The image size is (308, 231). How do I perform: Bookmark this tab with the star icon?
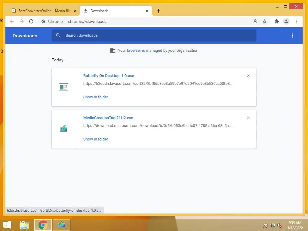[x=265, y=21]
